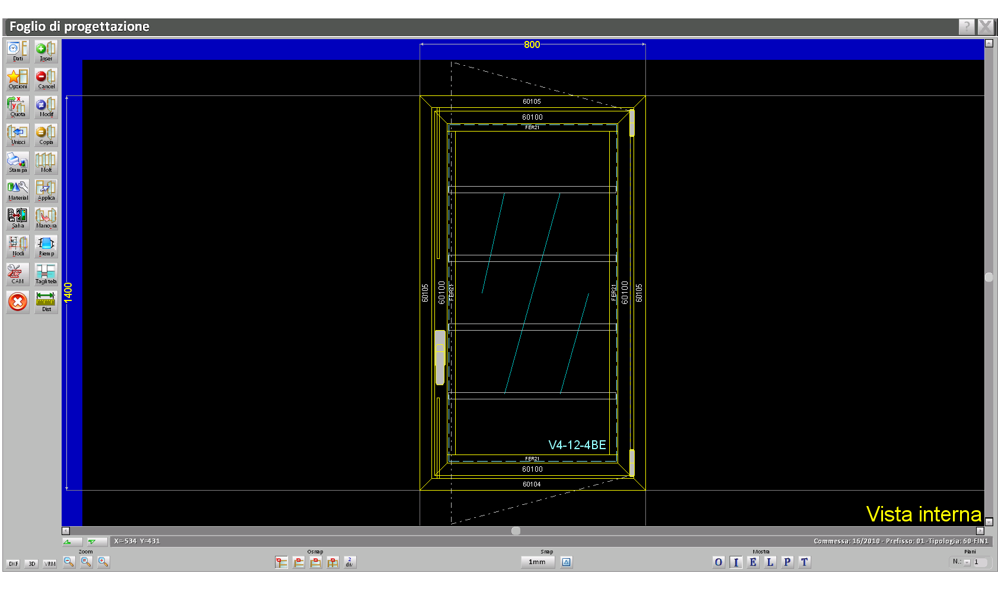Screen dimensions: 998x589
Task: Zoom in with plus magnifier
Action: tap(103, 562)
